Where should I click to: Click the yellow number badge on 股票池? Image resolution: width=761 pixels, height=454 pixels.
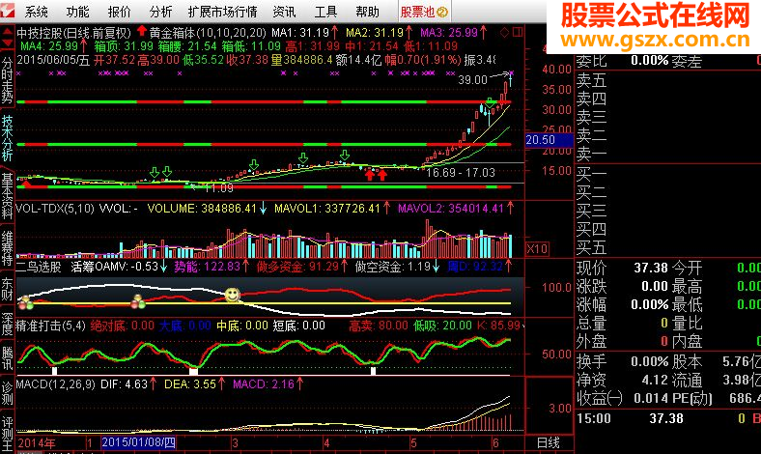[x=441, y=13]
